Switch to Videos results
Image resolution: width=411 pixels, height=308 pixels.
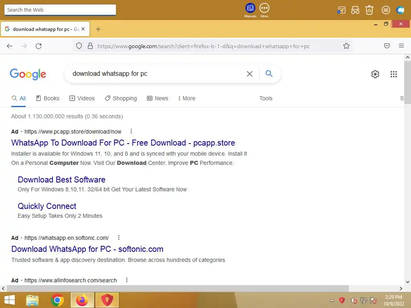point(82,99)
